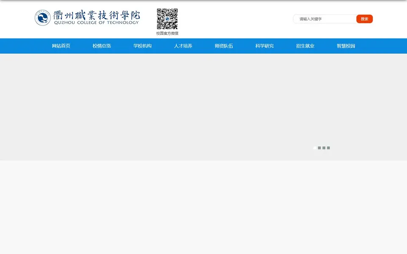Open the 招生就业 menu item

[x=305, y=46]
